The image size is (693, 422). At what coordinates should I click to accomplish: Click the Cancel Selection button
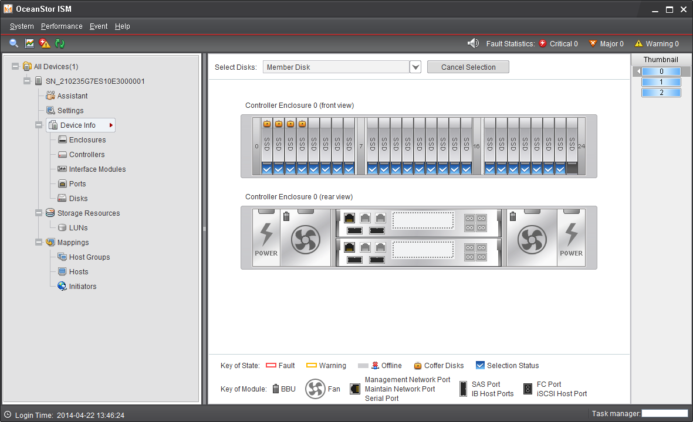pyautogui.click(x=468, y=67)
